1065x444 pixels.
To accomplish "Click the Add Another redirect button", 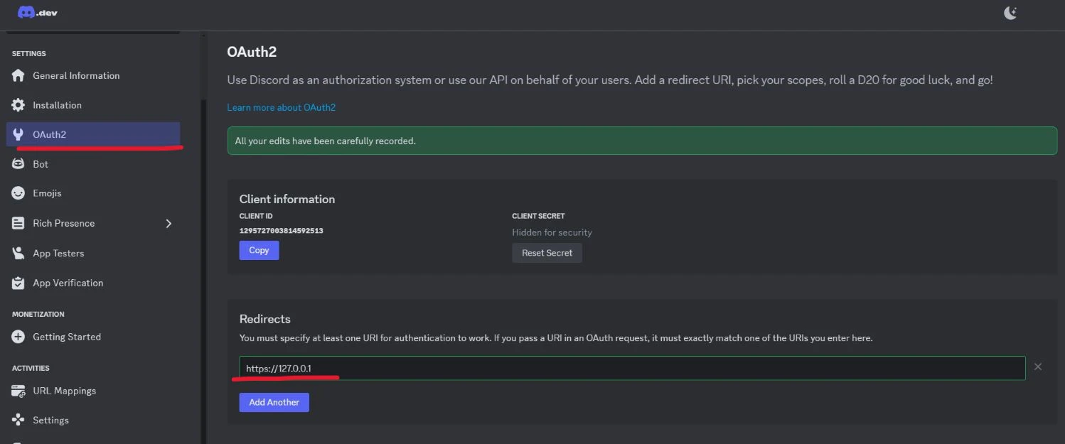I will coord(274,402).
